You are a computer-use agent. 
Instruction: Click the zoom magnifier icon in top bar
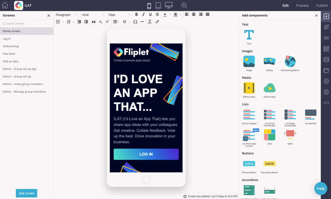coord(184,6)
